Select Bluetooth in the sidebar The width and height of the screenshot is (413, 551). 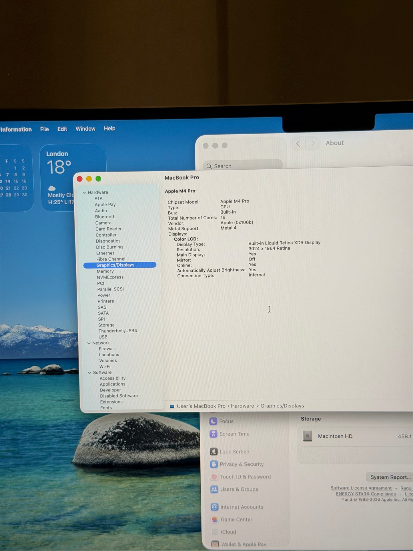(105, 217)
